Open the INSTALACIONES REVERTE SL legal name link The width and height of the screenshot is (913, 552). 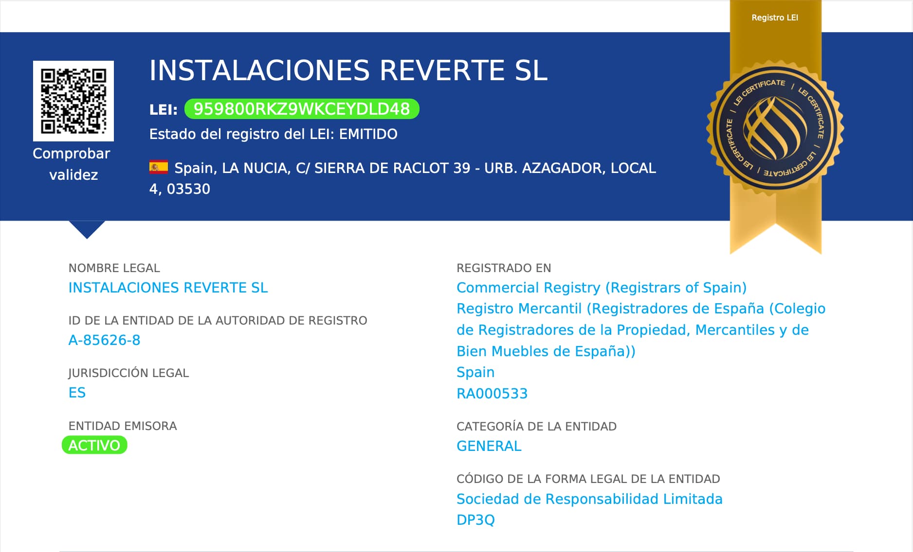pyautogui.click(x=168, y=288)
